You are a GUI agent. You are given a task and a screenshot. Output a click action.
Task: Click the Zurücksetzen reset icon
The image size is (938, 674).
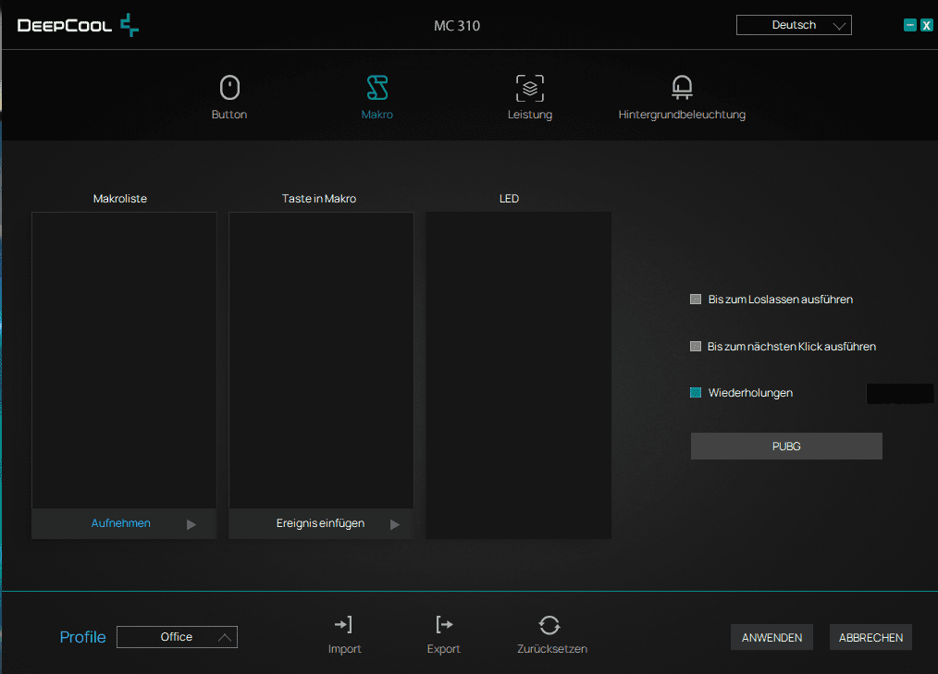click(x=549, y=626)
